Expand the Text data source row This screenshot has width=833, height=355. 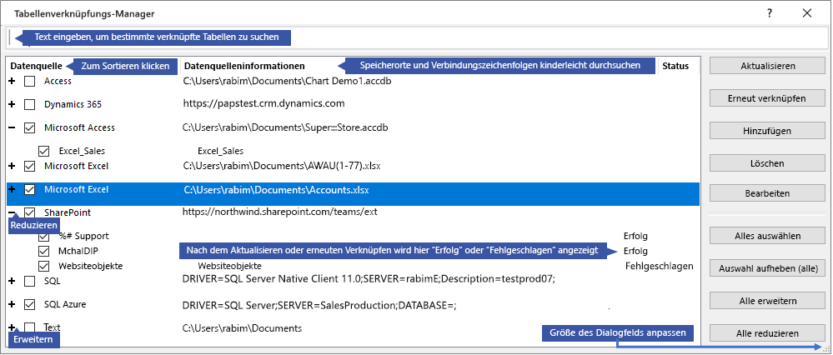[x=13, y=327]
